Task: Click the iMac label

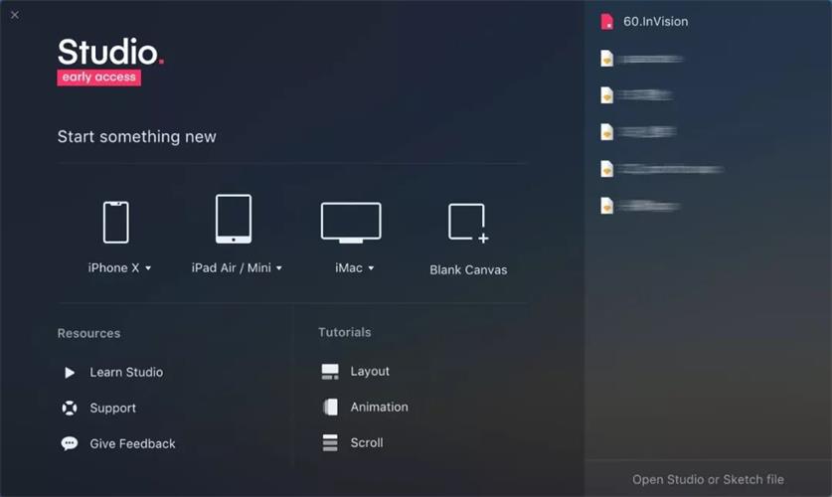Action: 349,267
